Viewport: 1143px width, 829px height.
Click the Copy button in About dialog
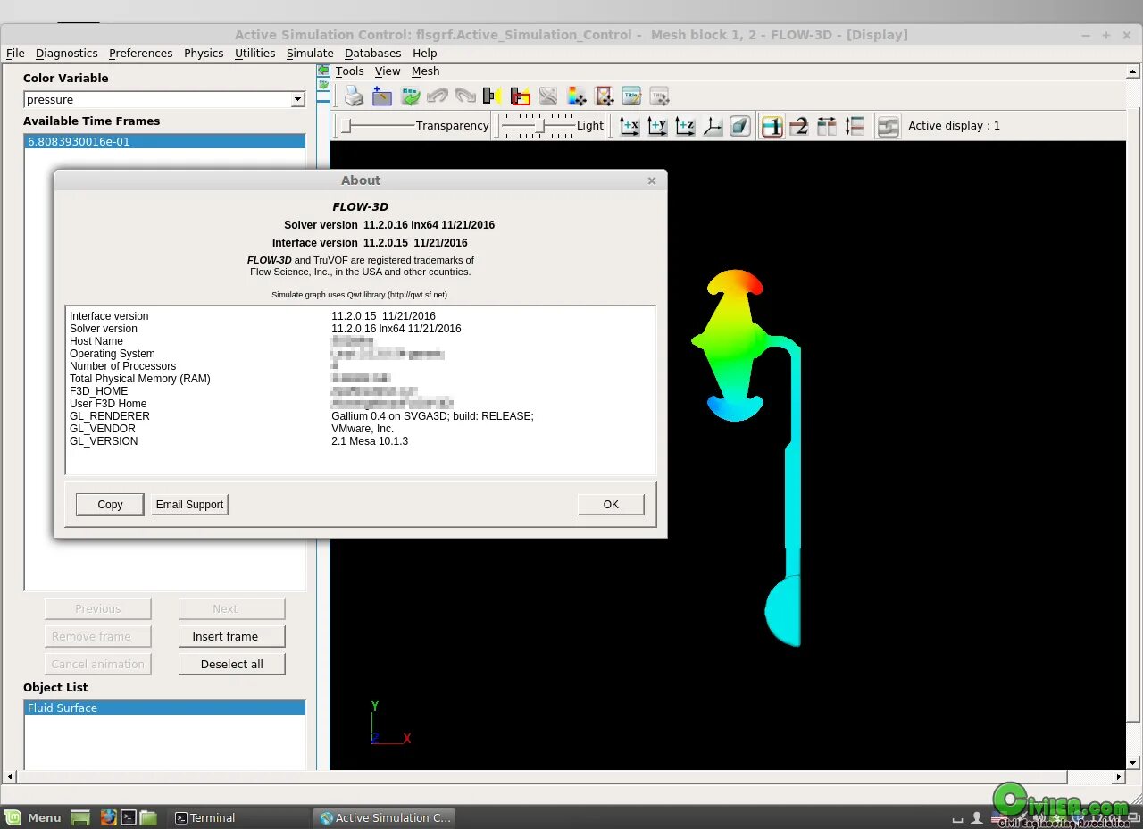tap(110, 505)
